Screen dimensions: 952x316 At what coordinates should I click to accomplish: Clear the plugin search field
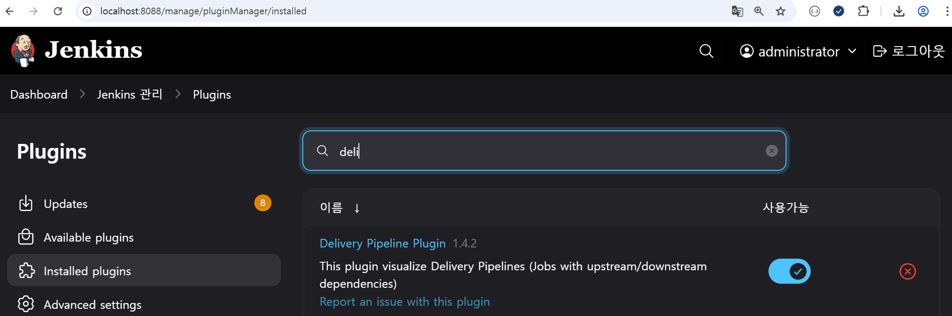pyautogui.click(x=771, y=151)
